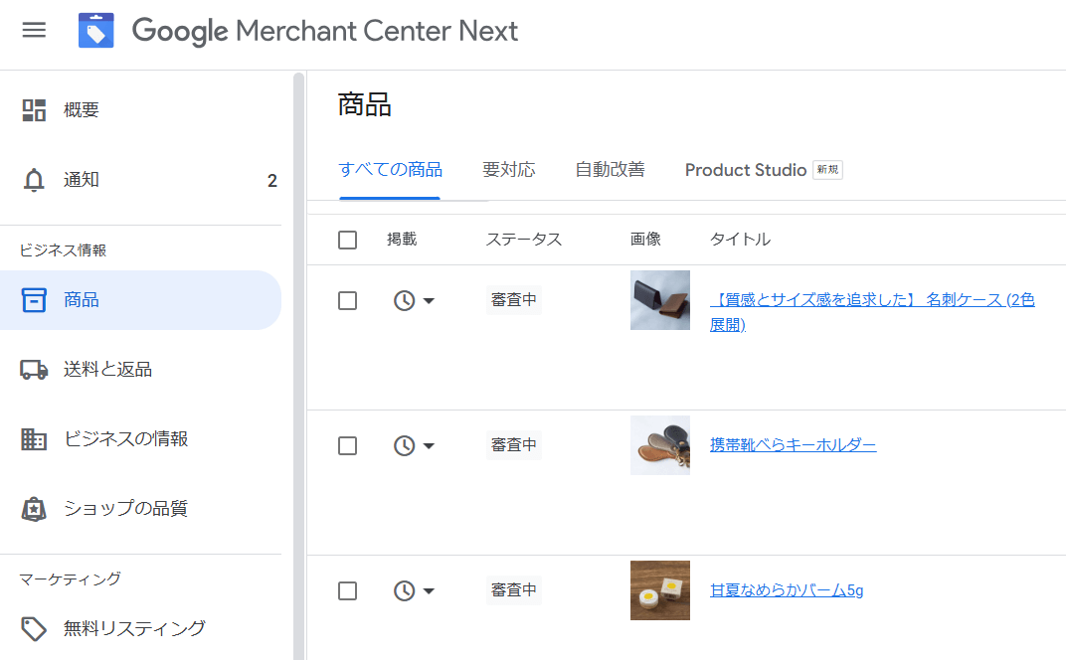1066x660 pixels.
Task: Select the 概要 overview icon
Action: 35,109
